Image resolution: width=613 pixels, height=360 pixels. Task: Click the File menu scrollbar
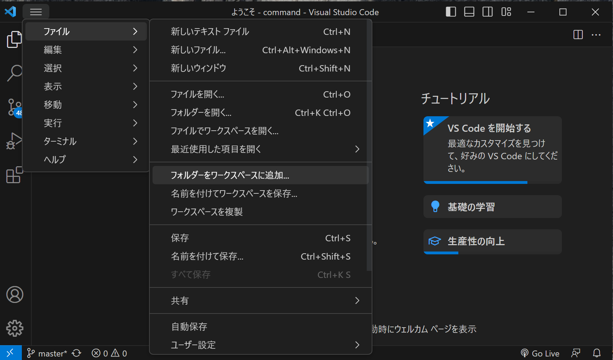pos(369,145)
